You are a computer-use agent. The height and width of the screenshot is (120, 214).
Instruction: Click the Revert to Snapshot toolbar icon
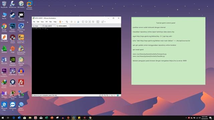(x=75, y=22)
